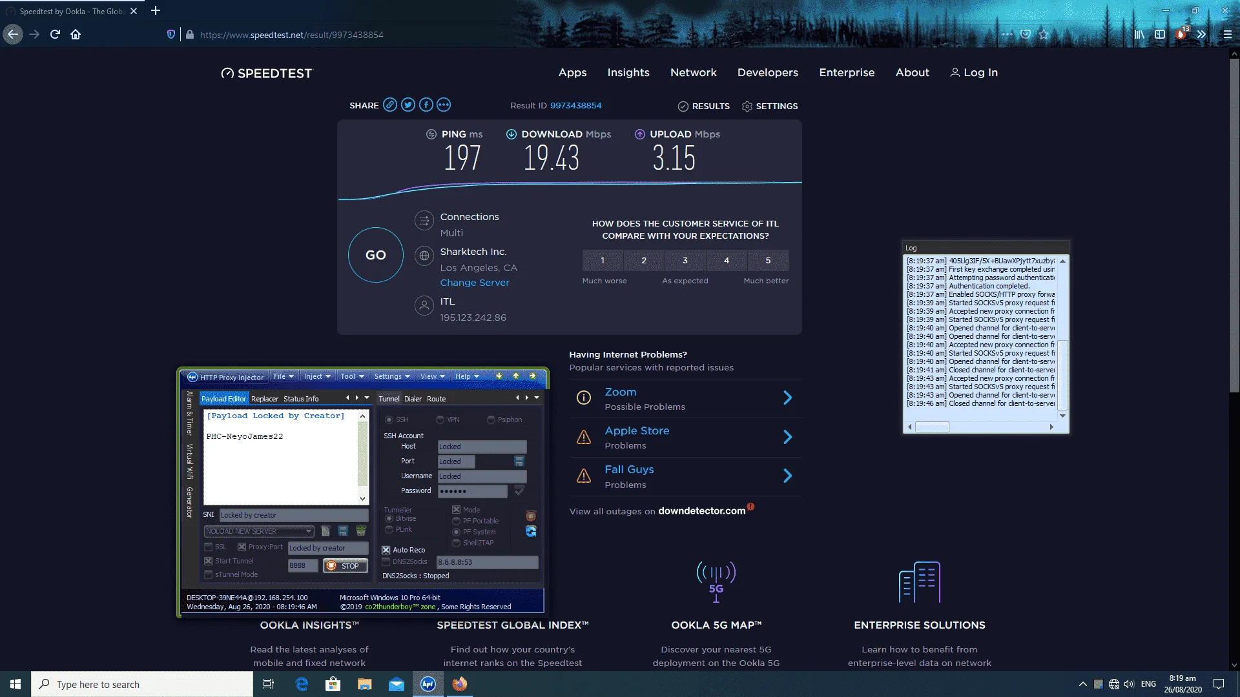Open the Mail app from the taskbar
Screen dimensions: 1240x697
coord(396,684)
